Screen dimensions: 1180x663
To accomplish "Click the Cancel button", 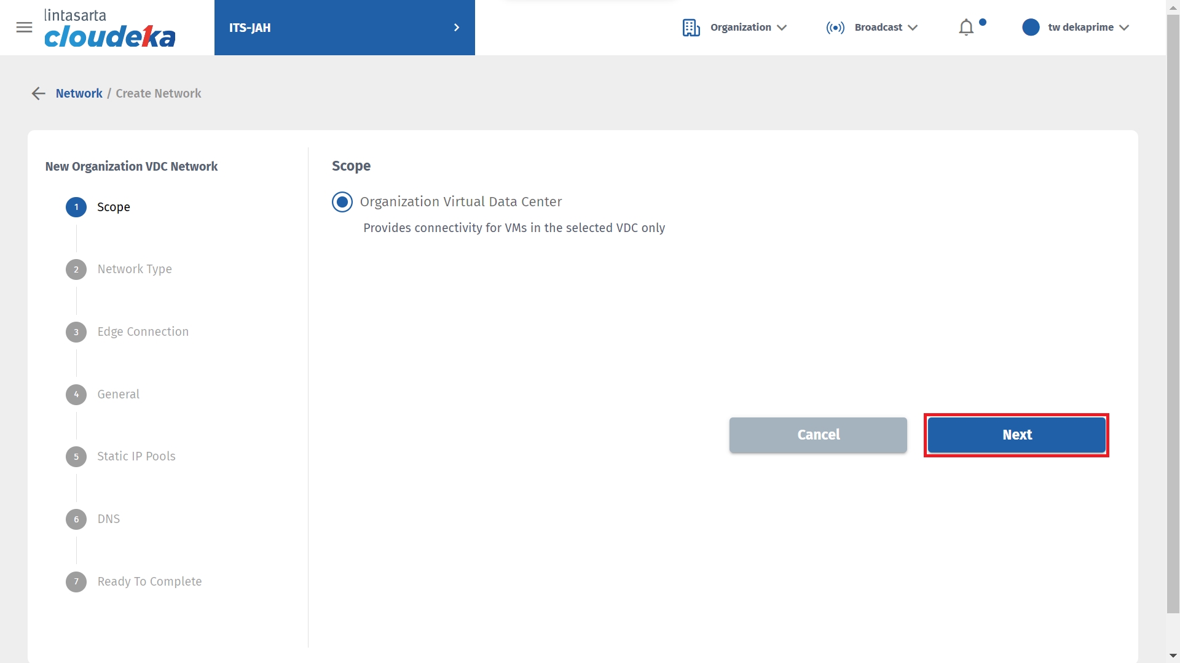I will pyautogui.click(x=818, y=435).
